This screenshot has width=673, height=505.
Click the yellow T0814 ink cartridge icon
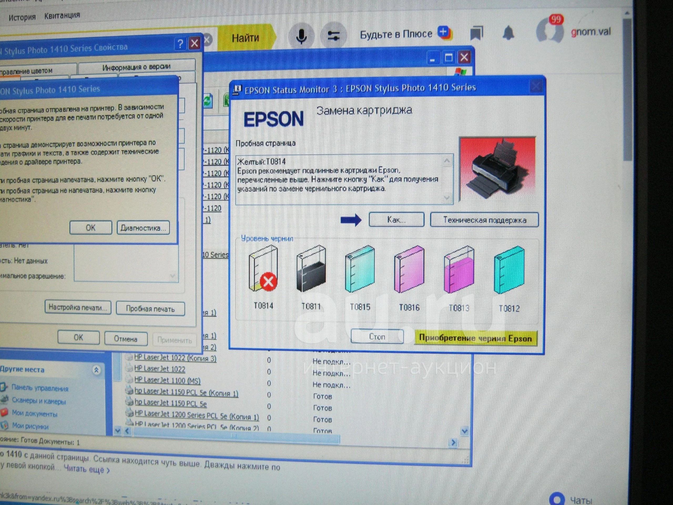tap(263, 268)
